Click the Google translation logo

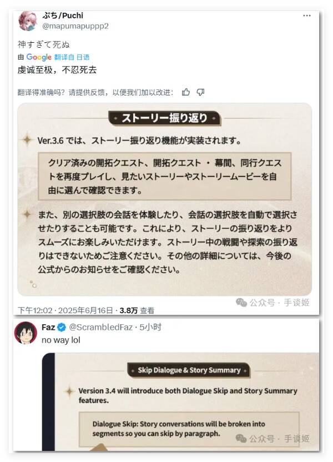pos(39,57)
